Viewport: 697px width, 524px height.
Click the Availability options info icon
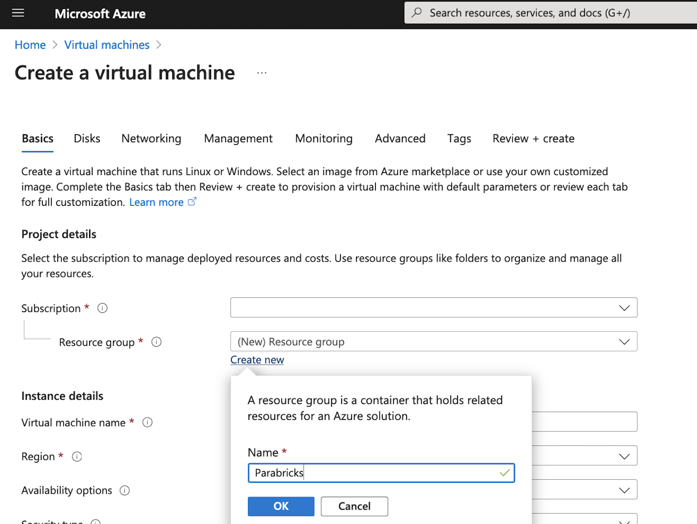click(124, 491)
